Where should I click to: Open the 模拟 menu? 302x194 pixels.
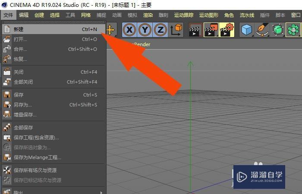pyautogui.click(x=132, y=15)
